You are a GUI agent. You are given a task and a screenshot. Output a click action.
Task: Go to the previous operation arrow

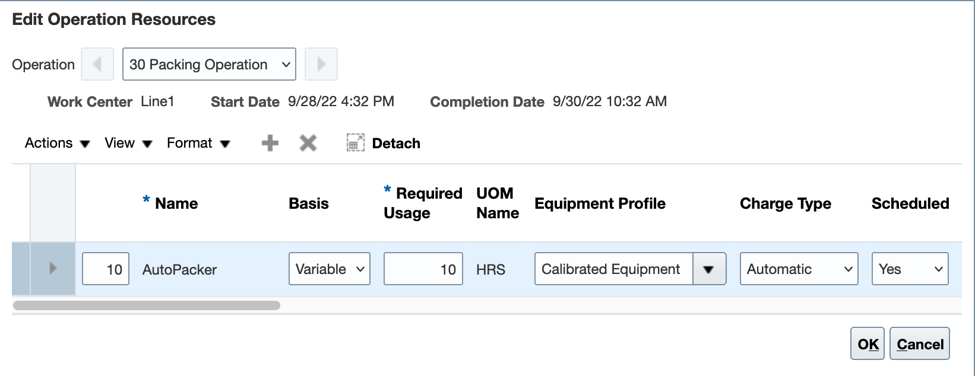coord(97,64)
